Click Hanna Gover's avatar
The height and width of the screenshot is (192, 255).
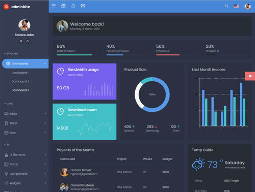pyautogui.click(x=64, y=172)
